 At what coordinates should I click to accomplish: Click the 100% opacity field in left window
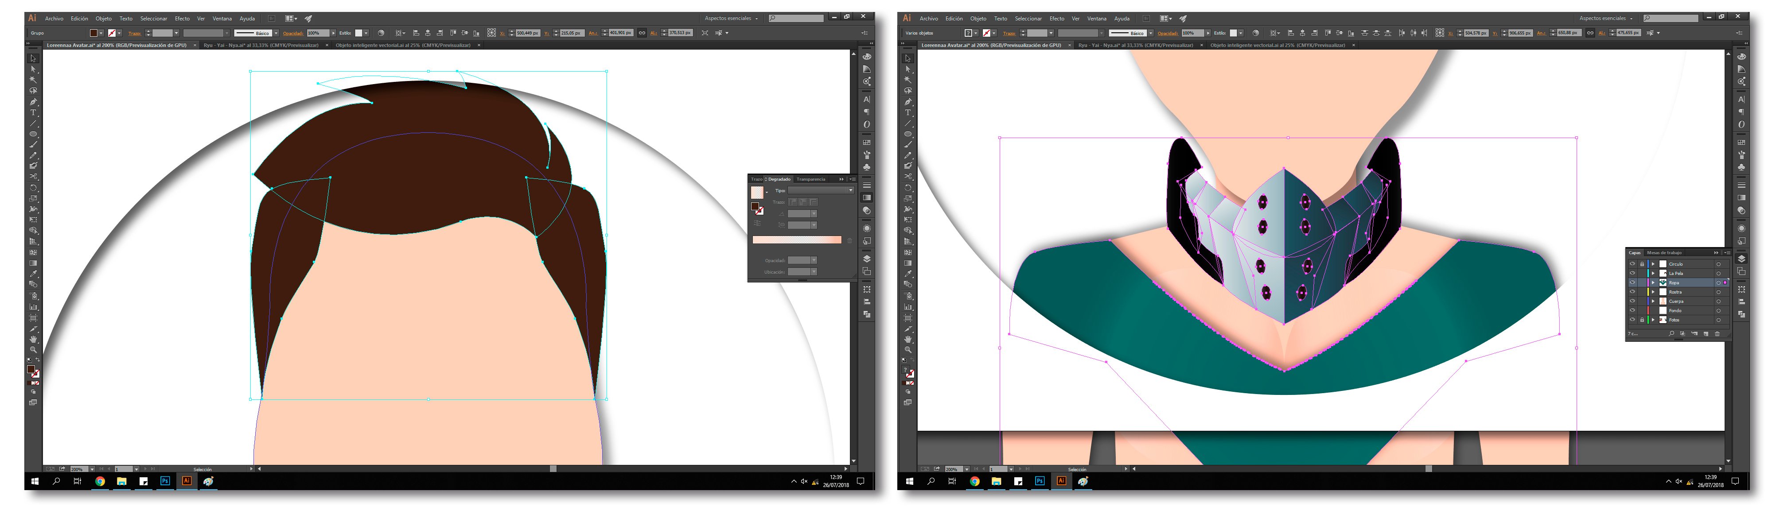(x=319, y=33)
